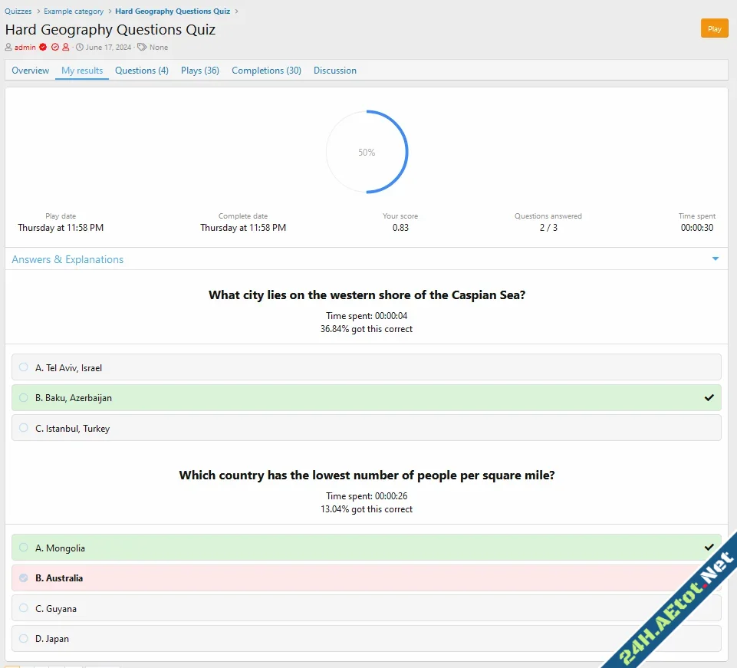The height and width of the screenshot is (668, 737).
Task: Open the Completions (30) tab
Action: [x=266, y=71]
